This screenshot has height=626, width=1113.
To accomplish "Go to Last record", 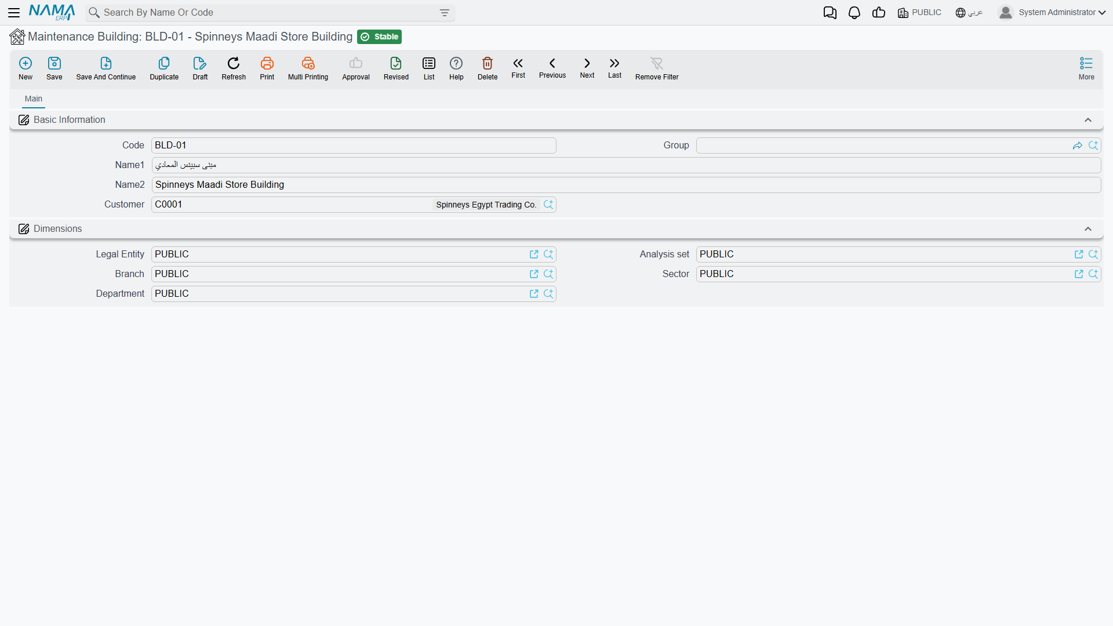I will point(614,67).
